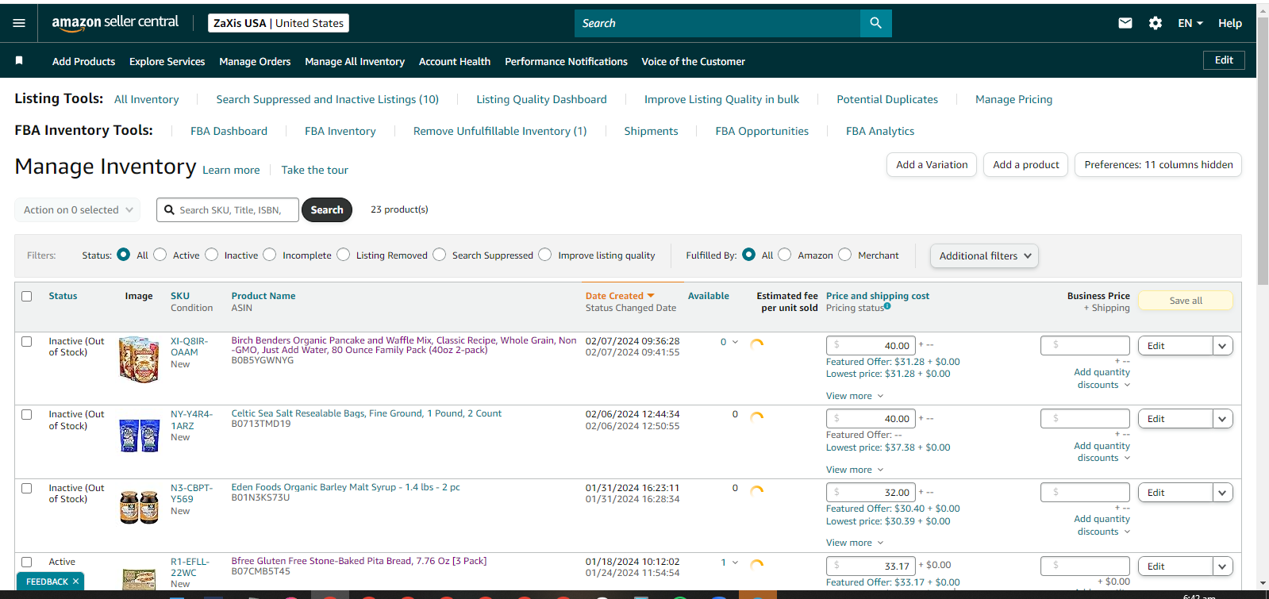Check the Birch Benders row checkbox

[x=26, y=341]
